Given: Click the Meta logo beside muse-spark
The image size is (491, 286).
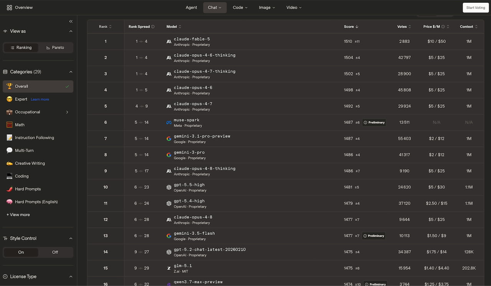Looking at the screenshot, I should point(169,122).
